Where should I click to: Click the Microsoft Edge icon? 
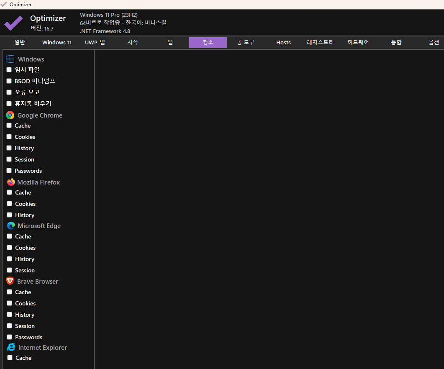coord(11,225)
